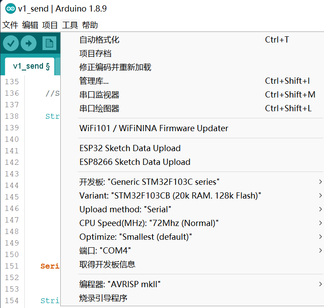Expand 开发板 Generic STM32F103C series submenu
324x308 pixels.
pyautogui.click(x=192, y=182)
